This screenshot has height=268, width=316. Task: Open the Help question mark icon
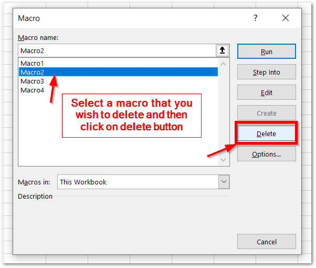click(255, 18)
